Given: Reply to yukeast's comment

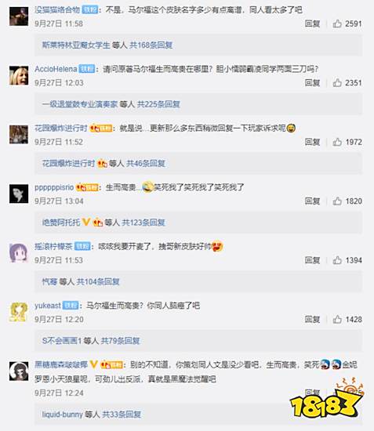Looking at the screenshot, I should pos(312,319).
